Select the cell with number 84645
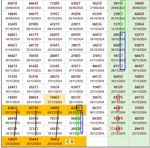 pyautogui.click(x=33, y=5)
